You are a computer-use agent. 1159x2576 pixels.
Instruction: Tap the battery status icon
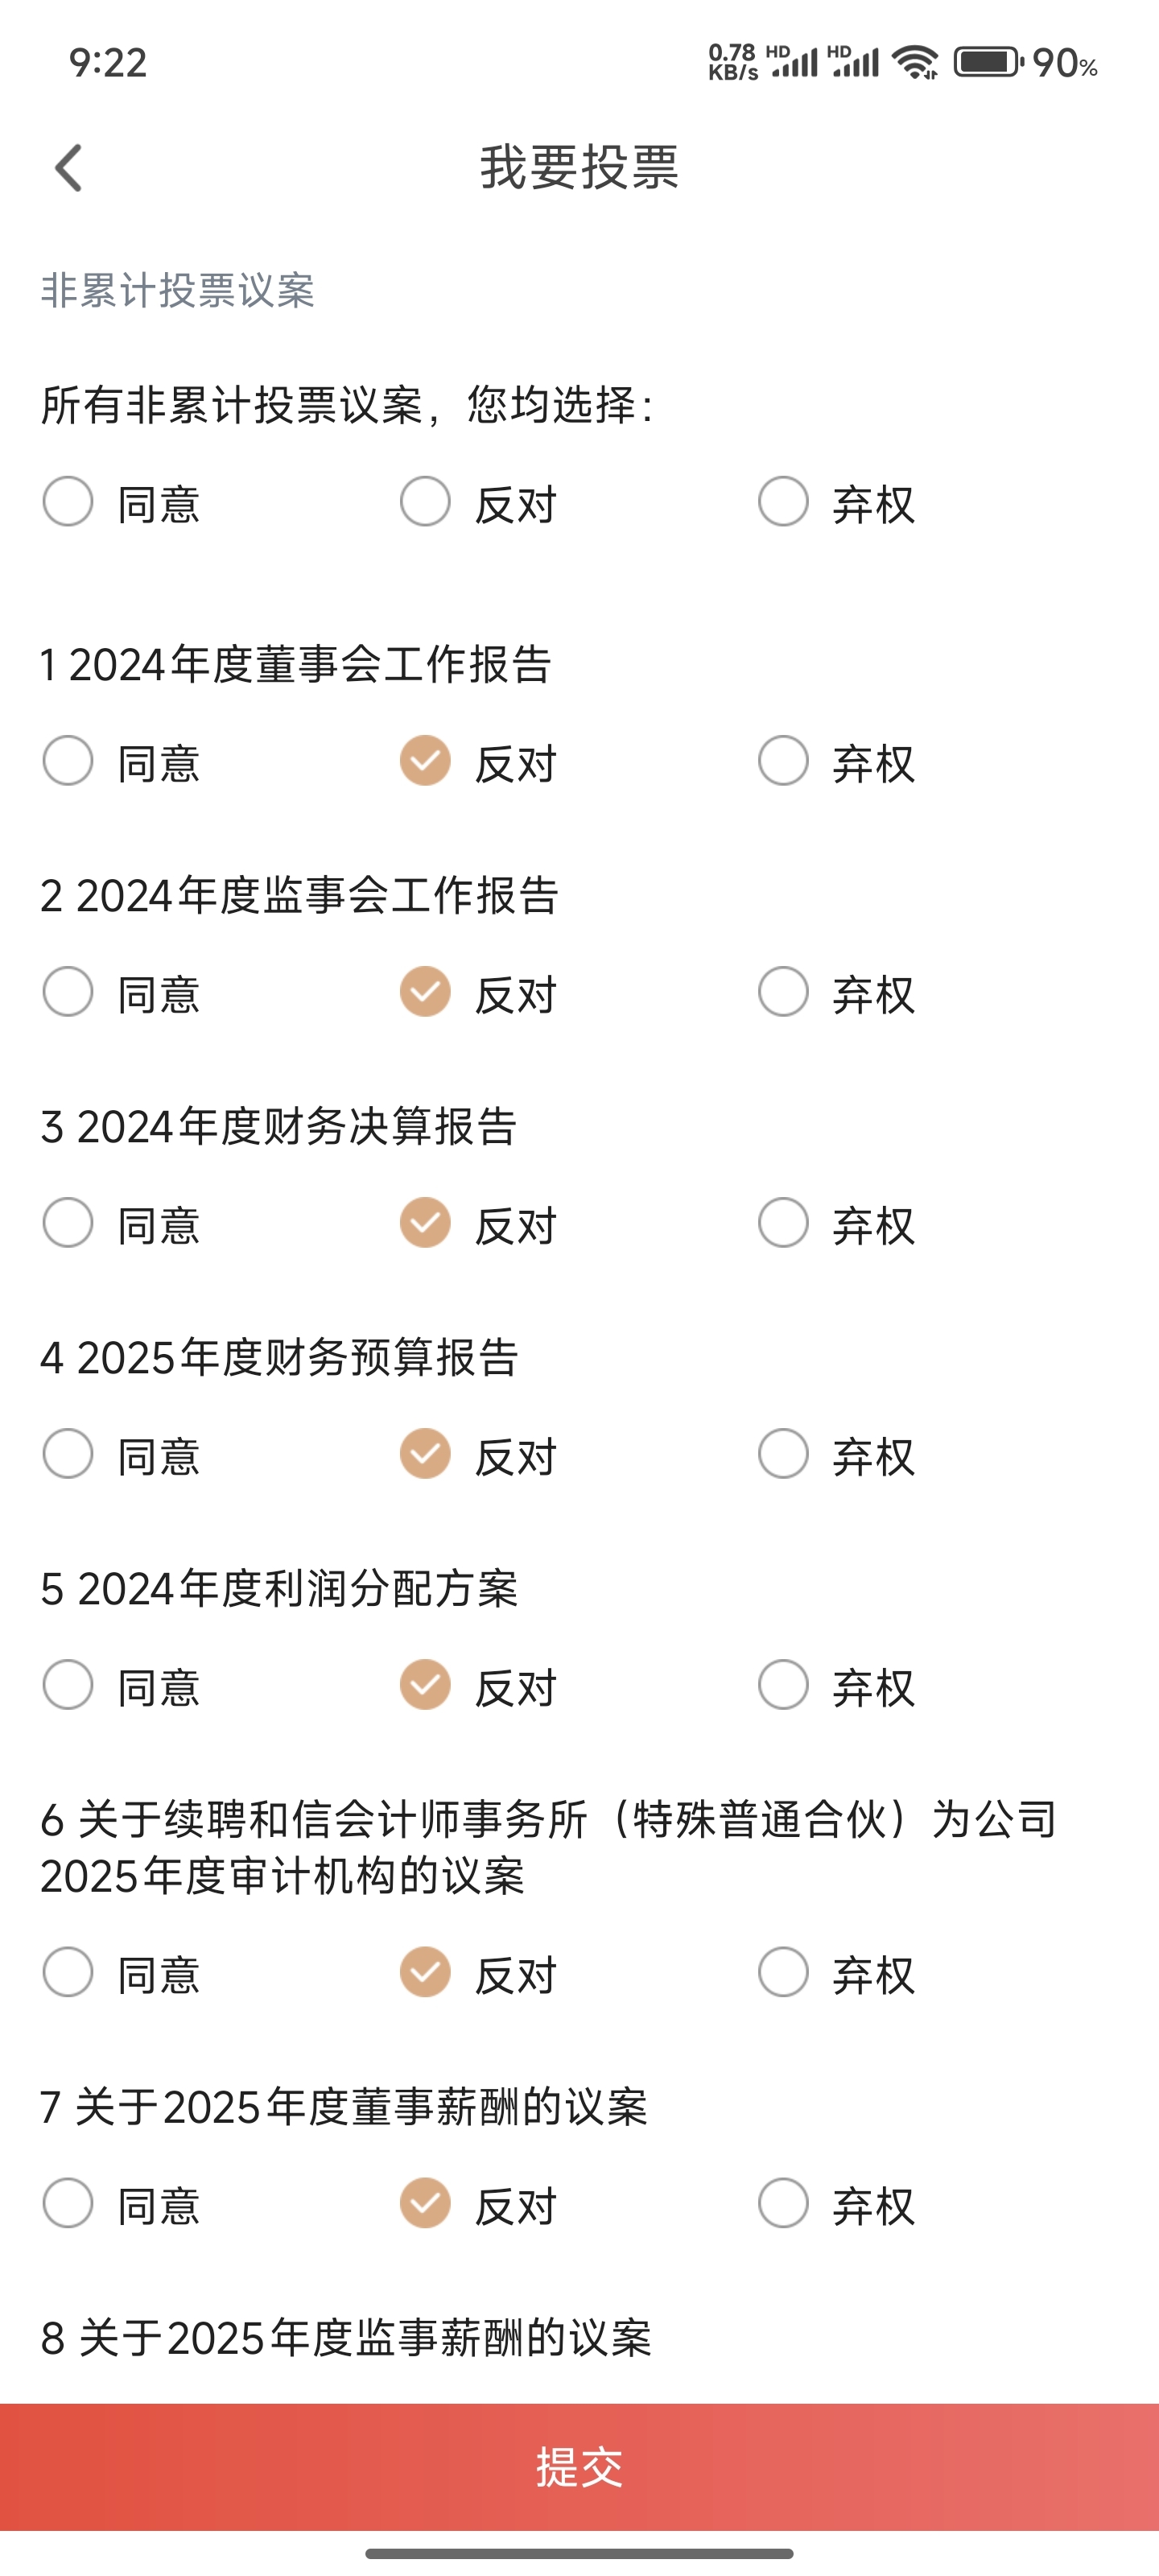[x=988, y=63]
